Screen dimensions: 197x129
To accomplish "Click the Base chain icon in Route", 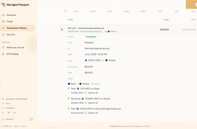I will [69, 84].
